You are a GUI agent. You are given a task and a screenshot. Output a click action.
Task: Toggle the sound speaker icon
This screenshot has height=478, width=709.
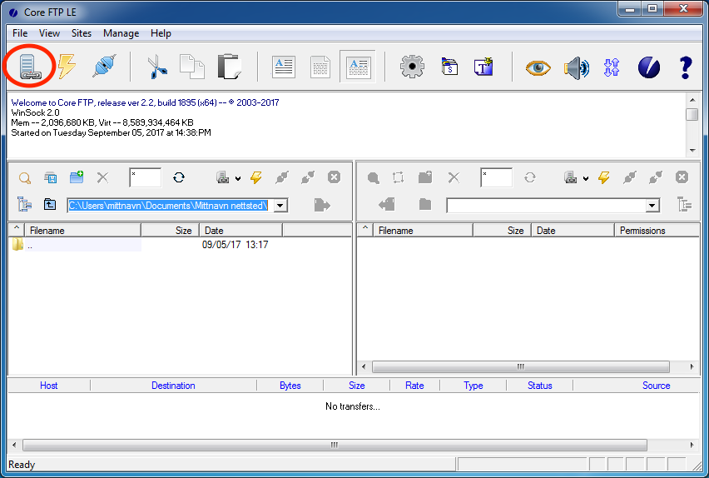pos(577,68)
